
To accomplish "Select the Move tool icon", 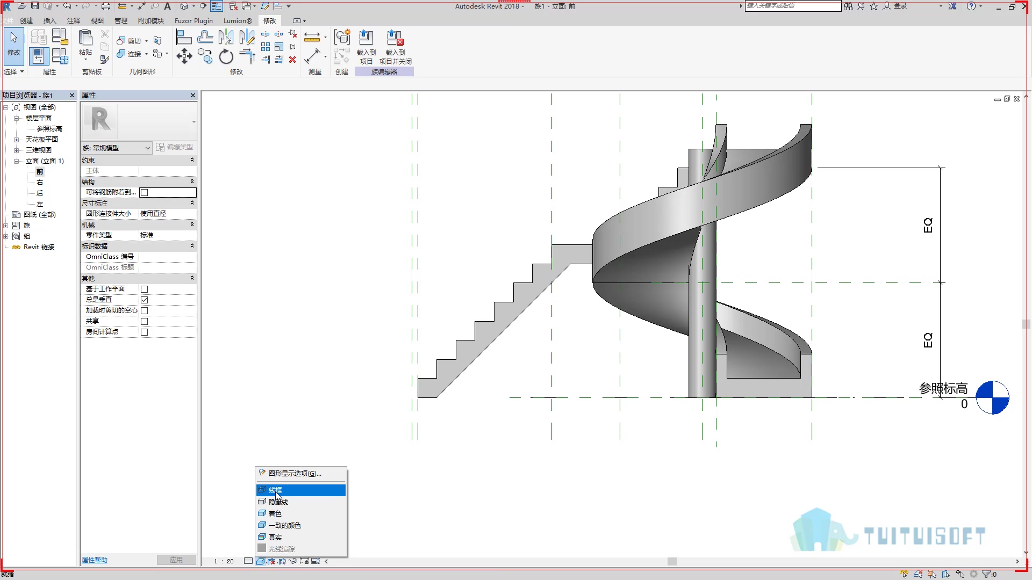I will pos(184,56).
